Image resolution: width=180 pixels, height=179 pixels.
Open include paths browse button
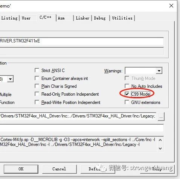pyautogui.click(x=161, y=117)
